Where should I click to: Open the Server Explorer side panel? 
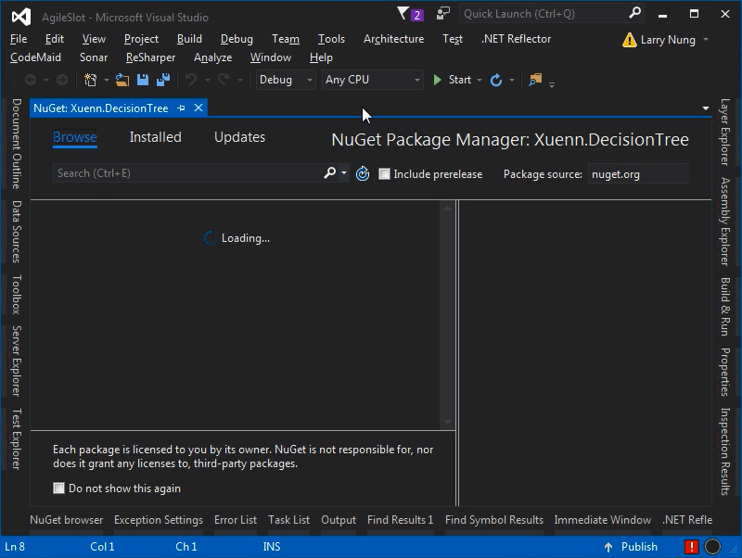[17, 361]
